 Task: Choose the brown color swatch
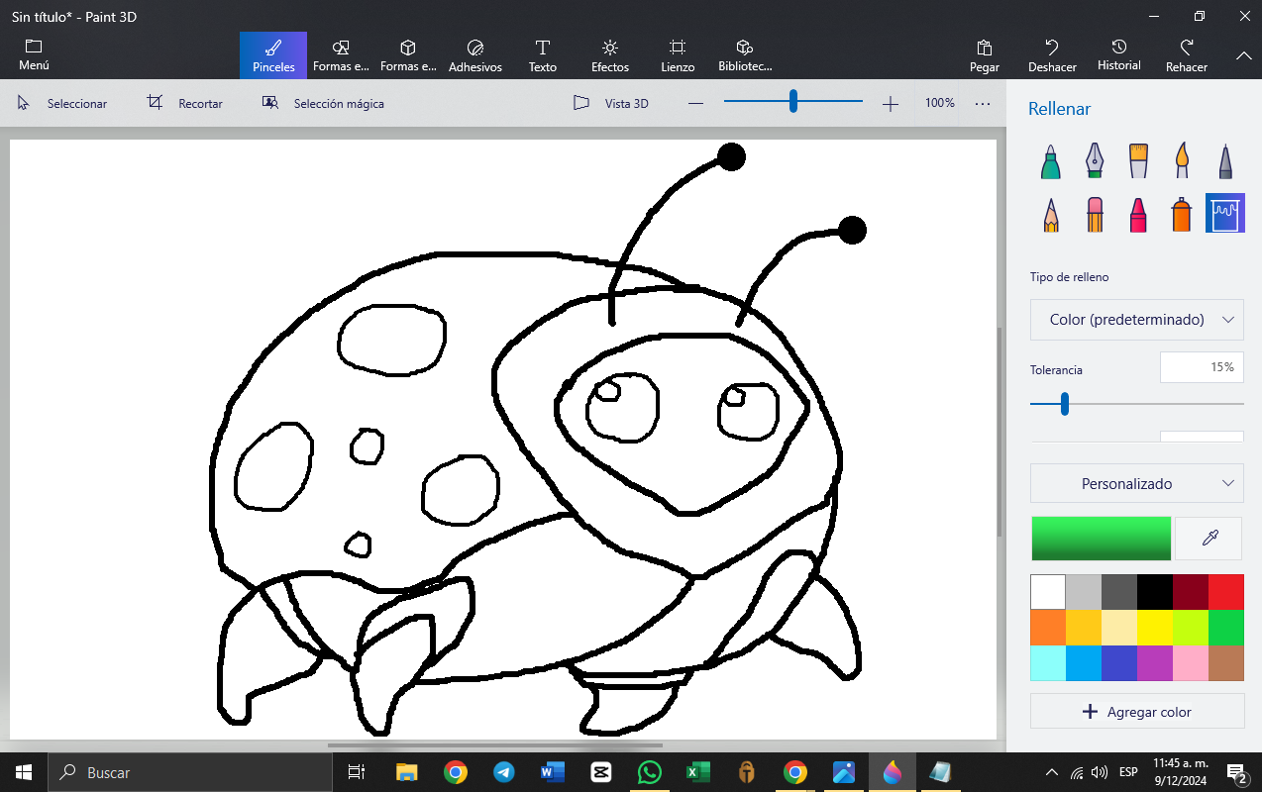click(1226, 663)
